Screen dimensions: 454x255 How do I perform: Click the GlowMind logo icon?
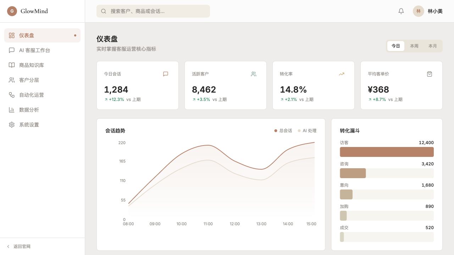click(12, 11)
